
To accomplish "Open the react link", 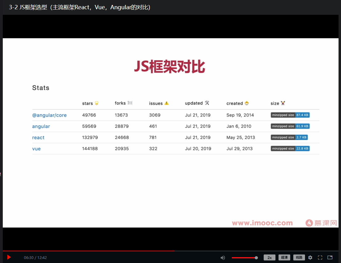I will (38, 138).
